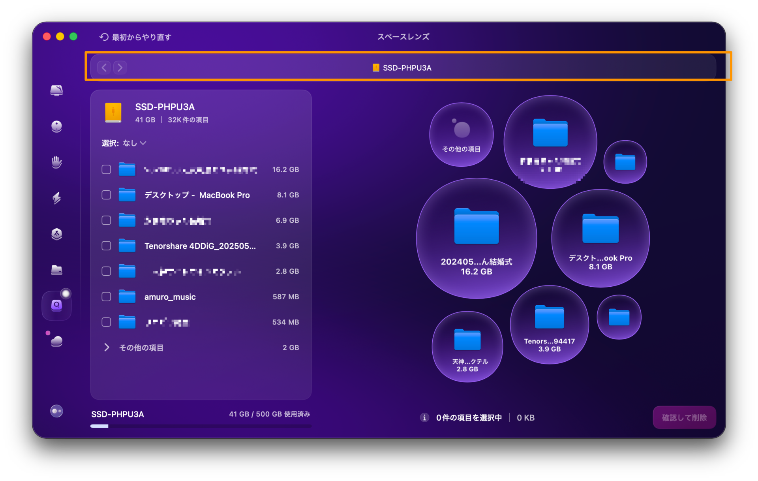Image resolution: width=758 pixels, height=481 pixels.
Task: Click the SSD-PHPU3A disk usage progress bar
Action: [x=201, y=426]
